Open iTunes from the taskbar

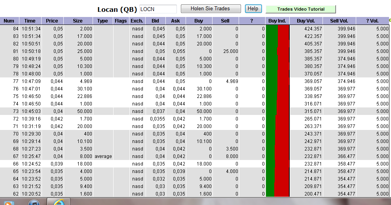pos(34,202)
